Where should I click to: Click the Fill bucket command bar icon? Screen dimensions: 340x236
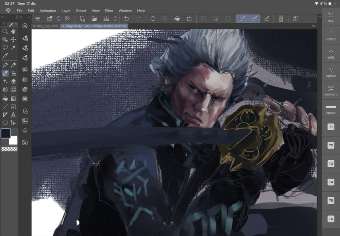click(x=177, y=19)
